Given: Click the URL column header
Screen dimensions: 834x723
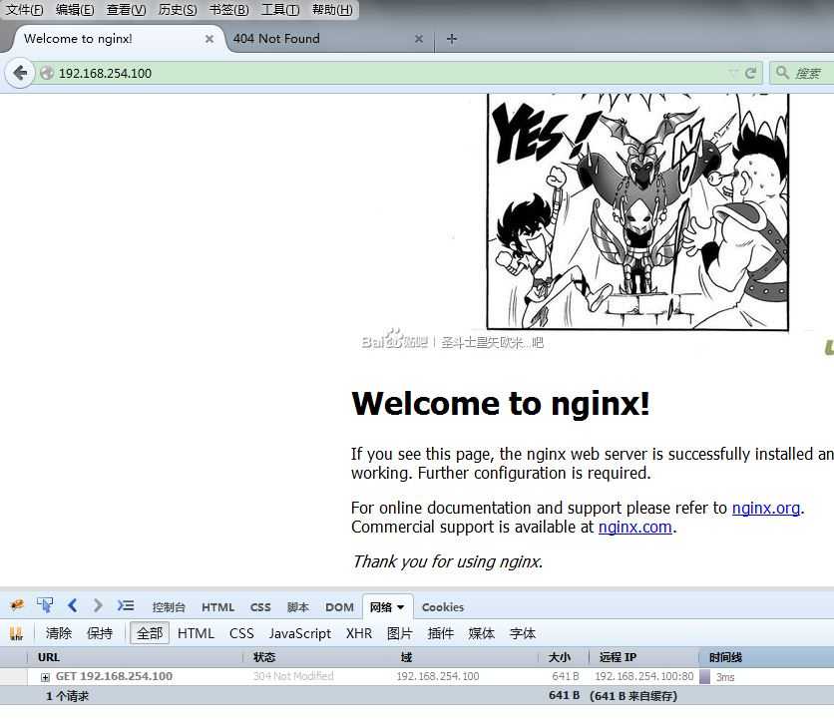Looking at the screenshot, I should (x=135, y=657).
